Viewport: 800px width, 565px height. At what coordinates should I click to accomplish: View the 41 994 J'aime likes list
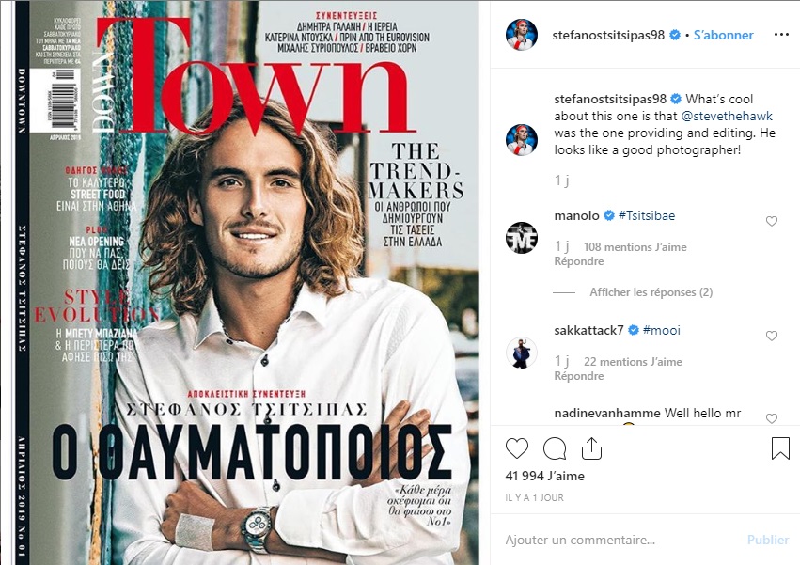click(x=544, y=476)
